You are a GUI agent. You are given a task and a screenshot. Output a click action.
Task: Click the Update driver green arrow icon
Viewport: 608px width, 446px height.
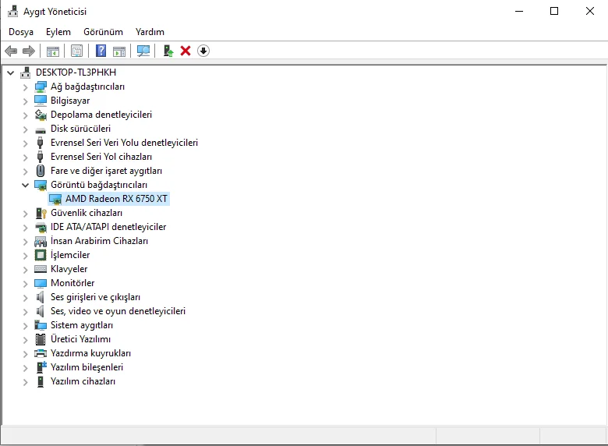tap(168, 51)
